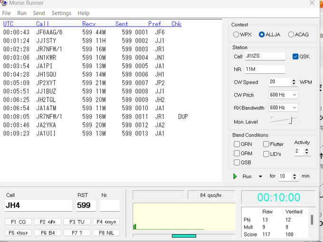Click the Run button label
323x242 pixels.
(247, 176)
